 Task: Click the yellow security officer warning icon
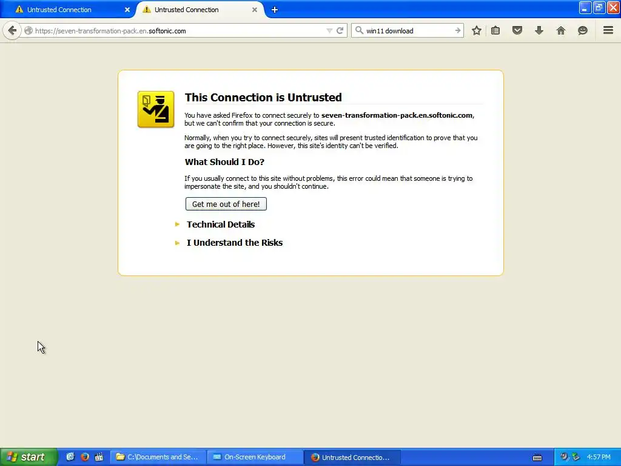click(156, 109)
